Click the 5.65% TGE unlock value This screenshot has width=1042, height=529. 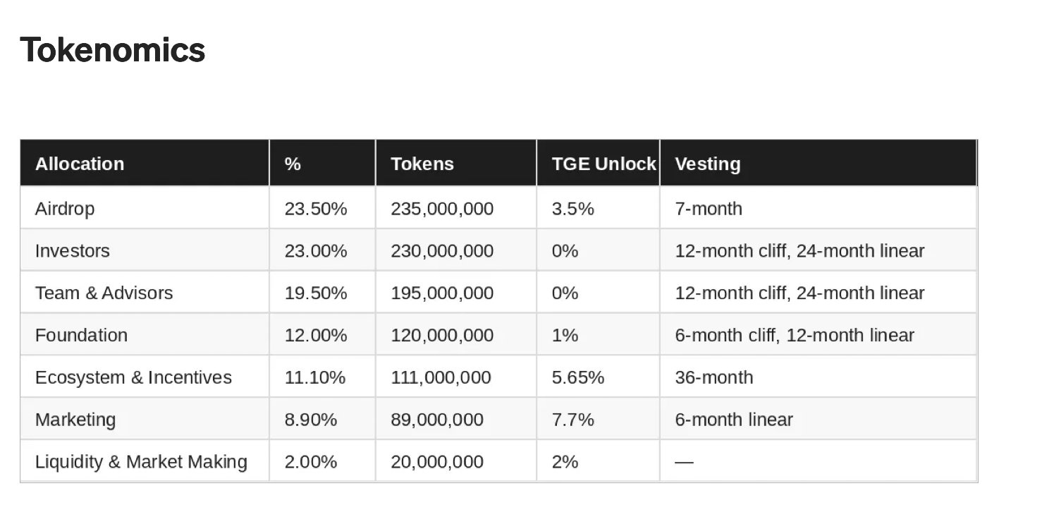click(578, 377)
